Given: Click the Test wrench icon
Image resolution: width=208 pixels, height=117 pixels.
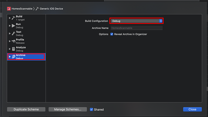Looking at the screenshot, I should [x=13, y=33].
